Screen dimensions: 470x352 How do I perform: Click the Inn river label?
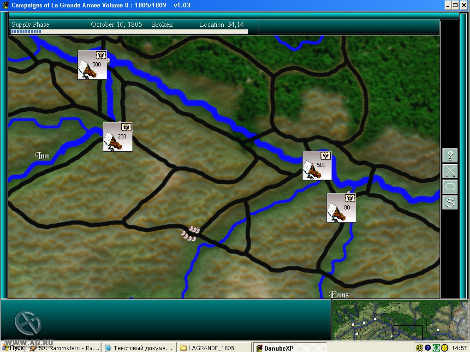(x=42, y=155)
